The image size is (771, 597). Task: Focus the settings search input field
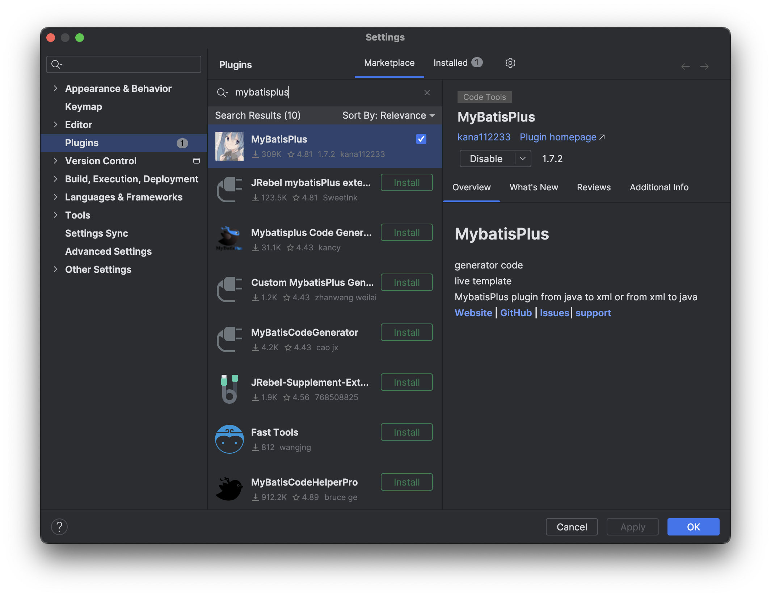[x=124, y=64]
